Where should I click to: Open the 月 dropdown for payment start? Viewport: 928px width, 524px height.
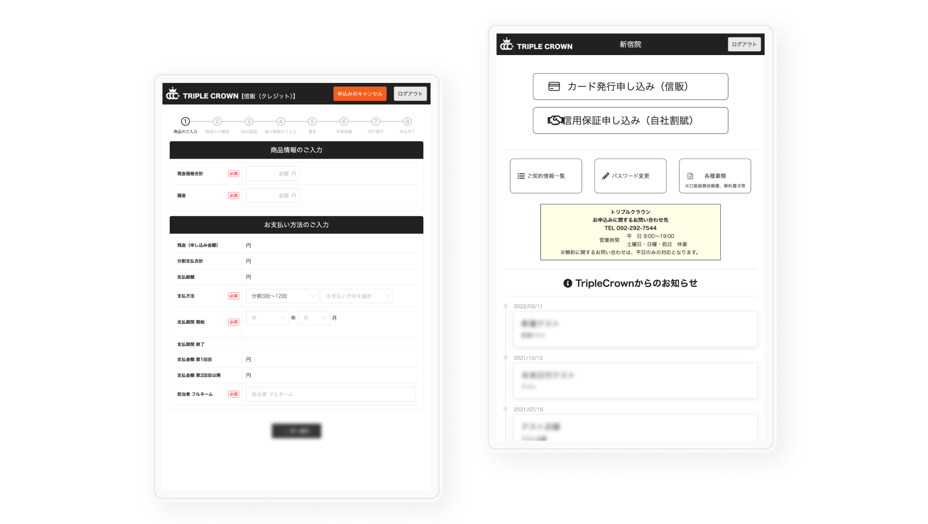click(313, 318)
